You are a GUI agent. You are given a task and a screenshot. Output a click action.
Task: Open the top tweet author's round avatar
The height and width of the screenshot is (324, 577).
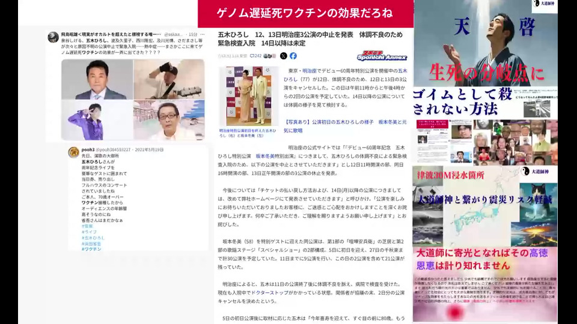pyautogui.click(x=53, y=37)
